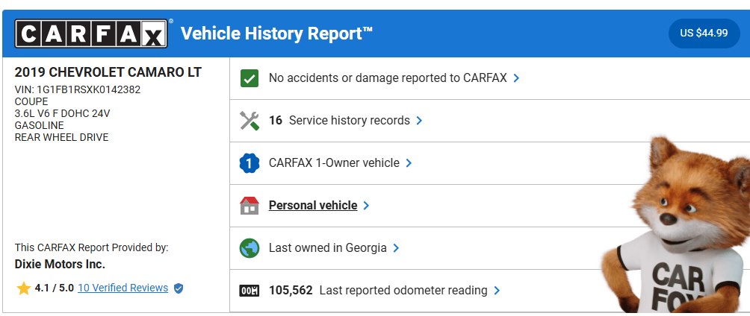Click the US $44.99 price button
Viewport: 750px width, 316px height.
tap(704, 34)
